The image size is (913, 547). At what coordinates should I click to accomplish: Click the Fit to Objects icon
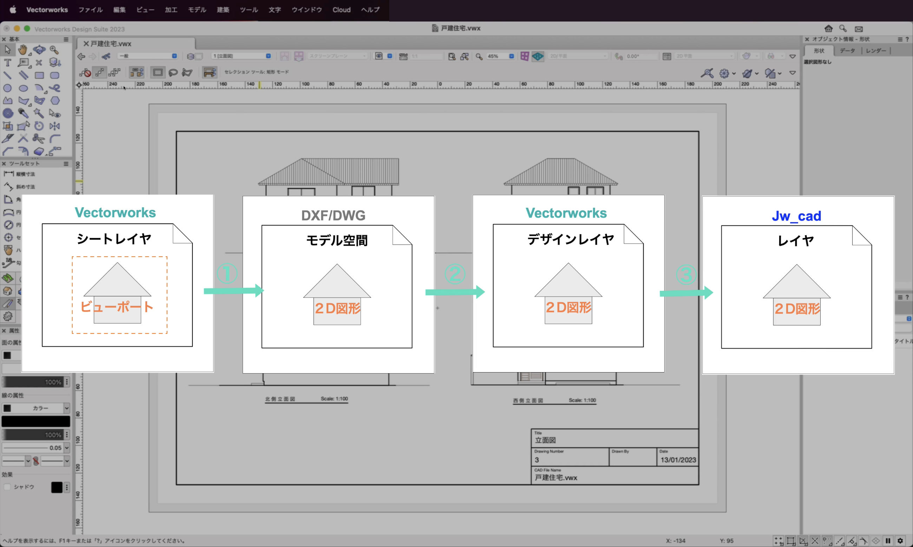465,57
